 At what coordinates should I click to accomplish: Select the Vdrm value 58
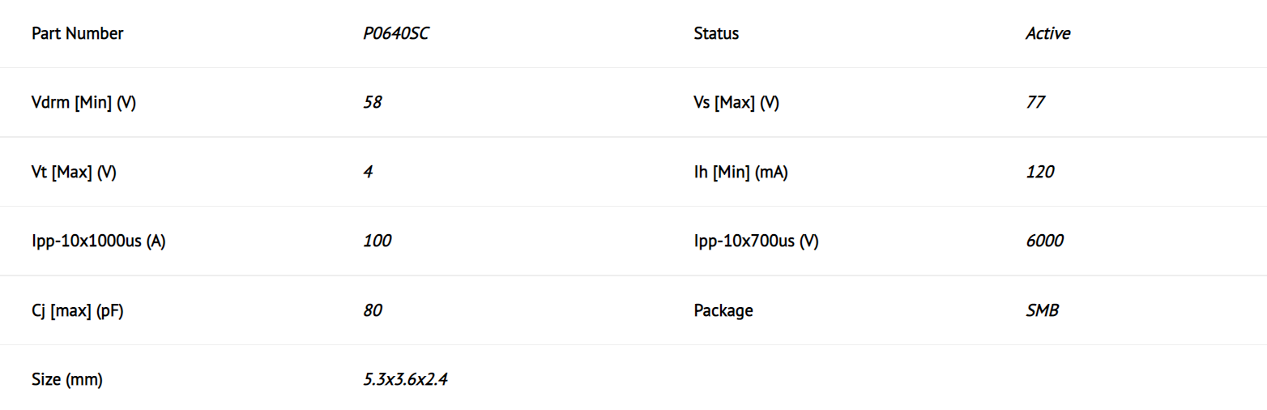click(x=373, y=103)
